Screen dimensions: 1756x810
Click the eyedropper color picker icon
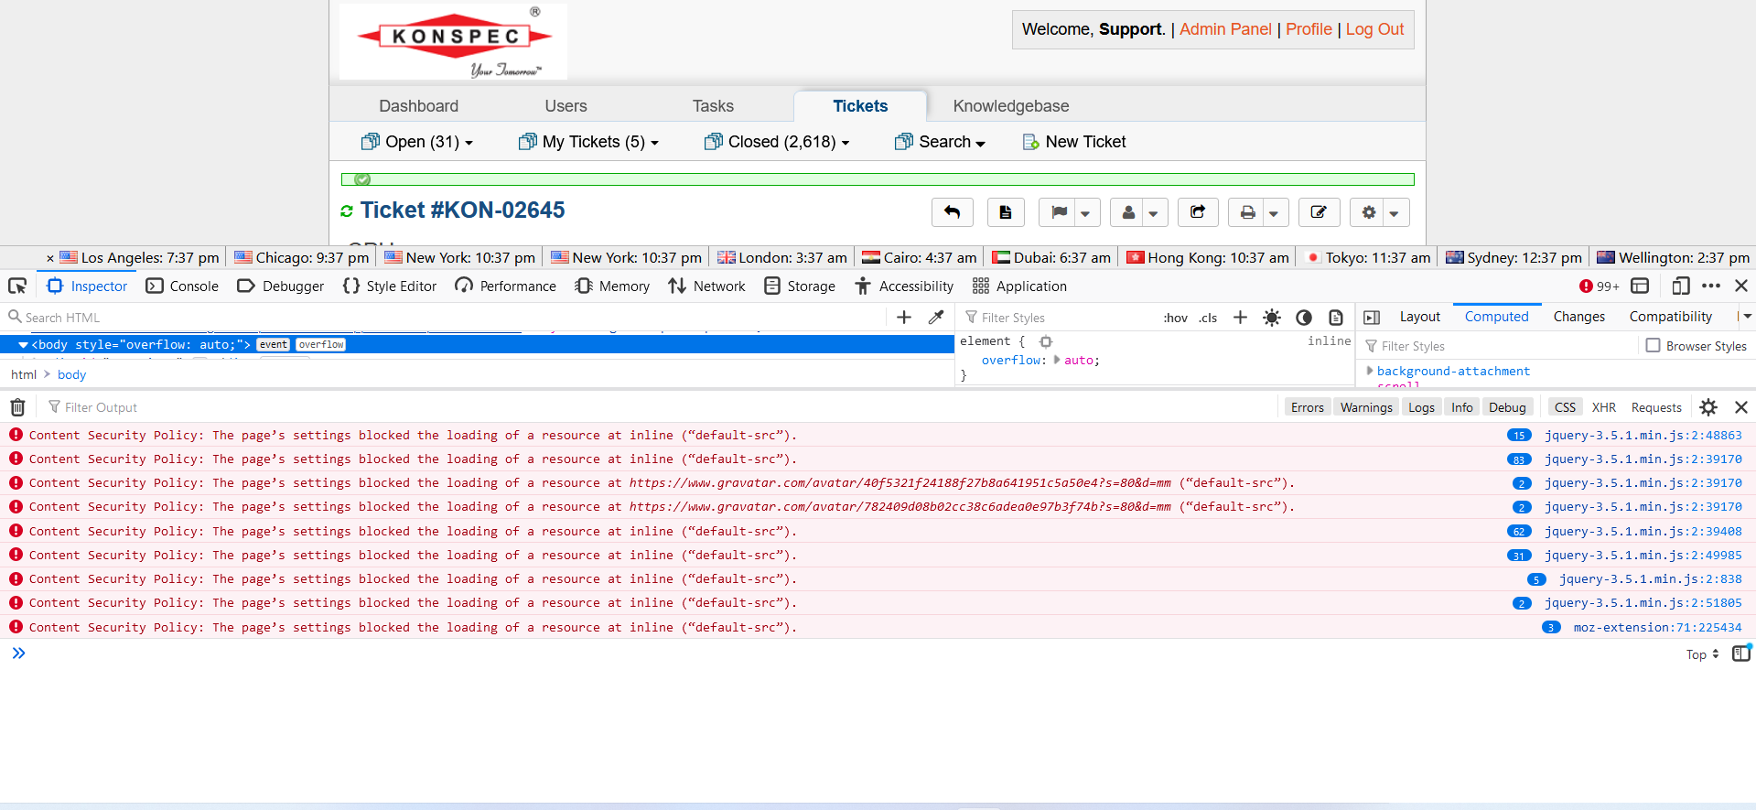click(x=935, y=318)
